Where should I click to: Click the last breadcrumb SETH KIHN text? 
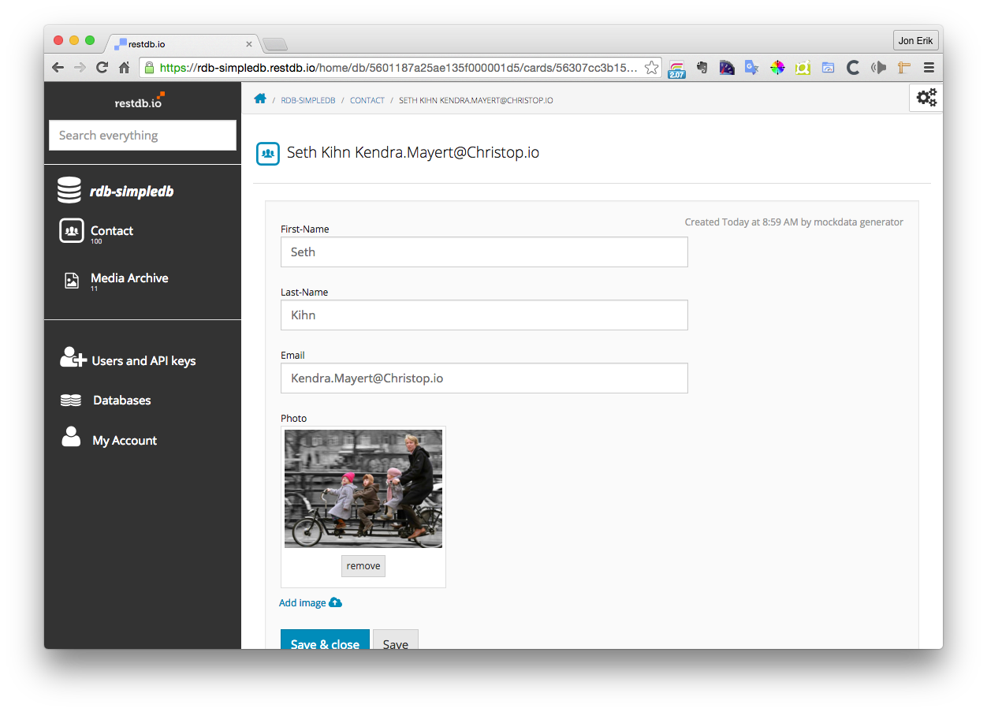(x=476, y=100)
